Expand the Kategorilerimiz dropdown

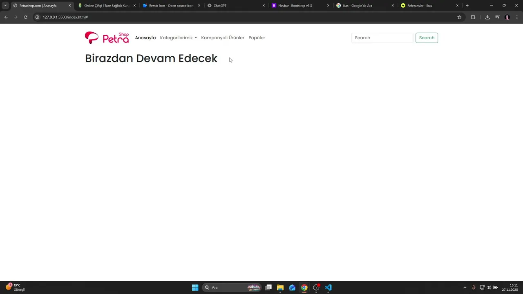[179, 38]
